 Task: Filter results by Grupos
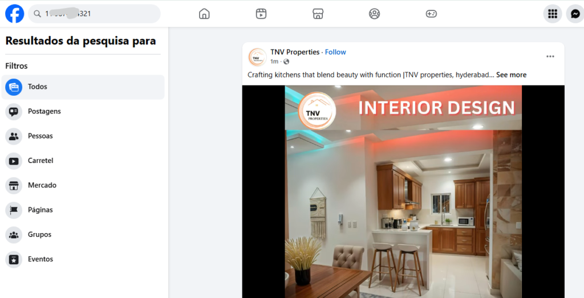coord(83,235)
